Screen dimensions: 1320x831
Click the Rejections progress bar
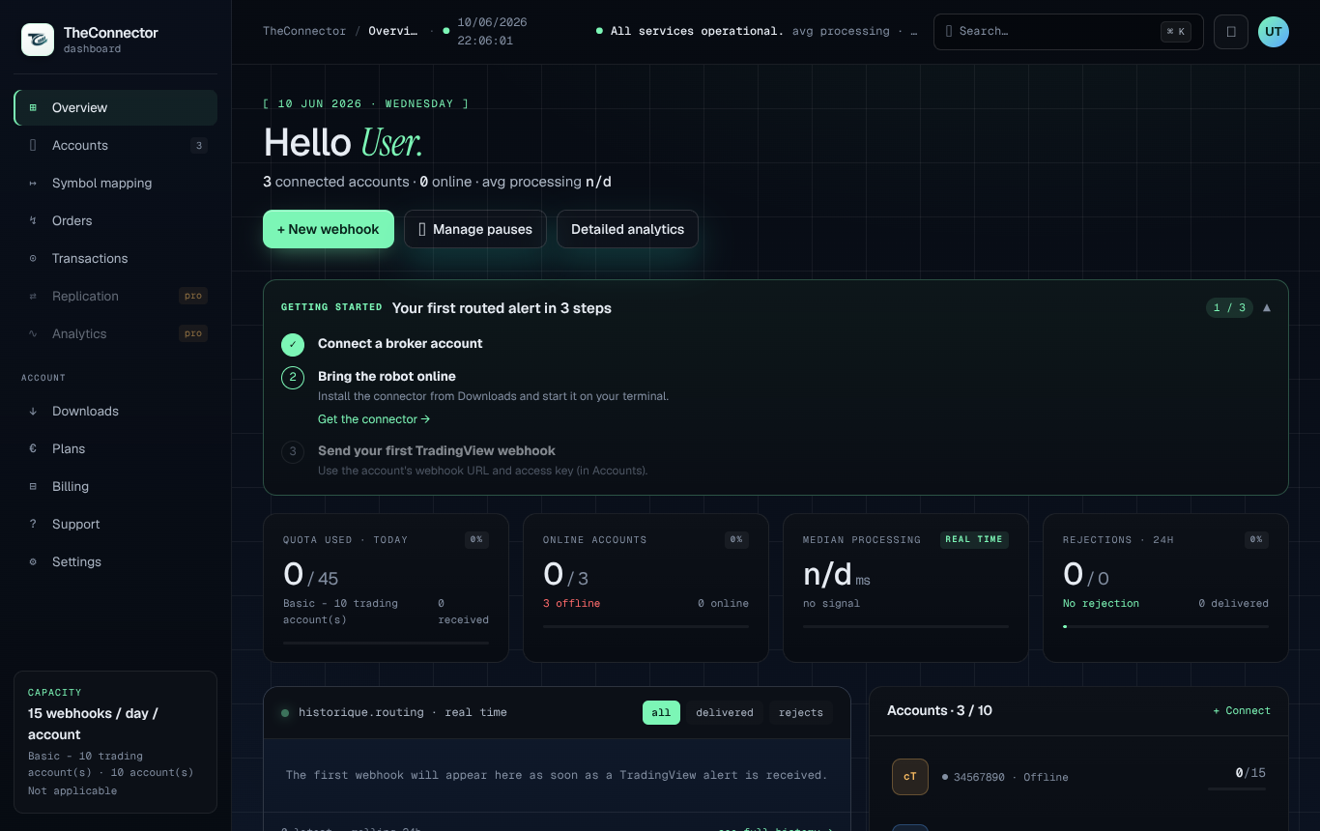[1165, 626]
